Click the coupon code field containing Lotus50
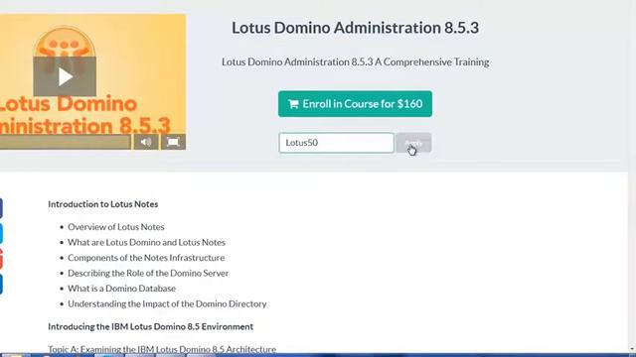This screenshot has width=636, height=357. pos(336,143)
